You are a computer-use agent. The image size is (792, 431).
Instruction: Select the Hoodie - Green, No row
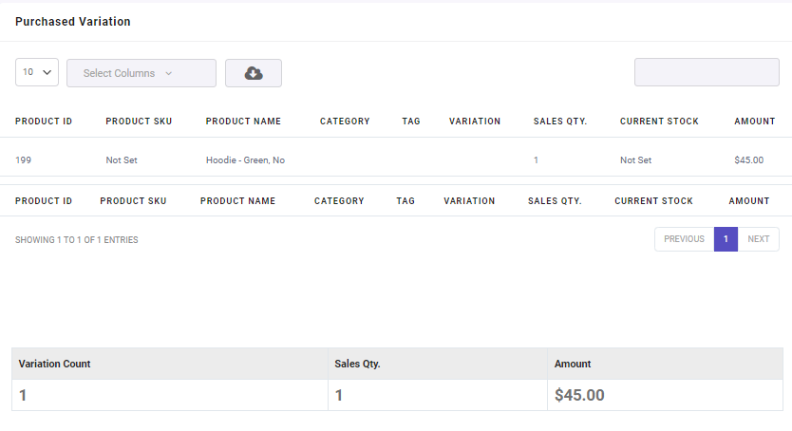click(396, 160)
